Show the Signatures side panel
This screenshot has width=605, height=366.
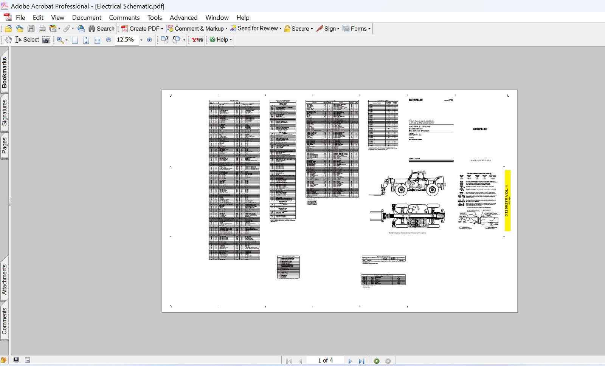pyautogui.click(x=5, y=113)
